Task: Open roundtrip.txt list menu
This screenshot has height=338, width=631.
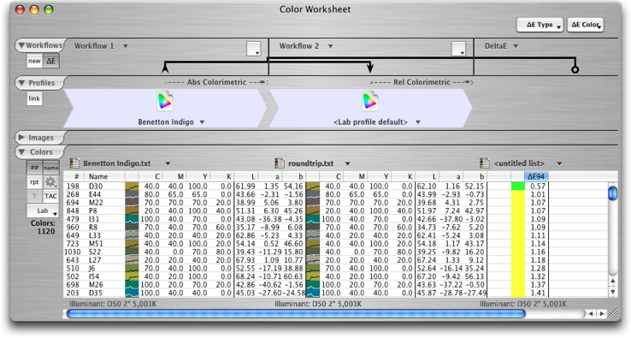Action: click(347, 164)
